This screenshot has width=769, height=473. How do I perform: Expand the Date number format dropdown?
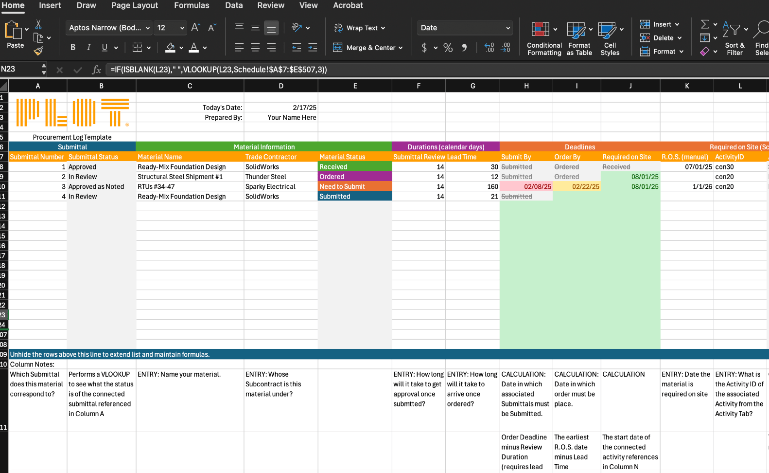point(508,28)
